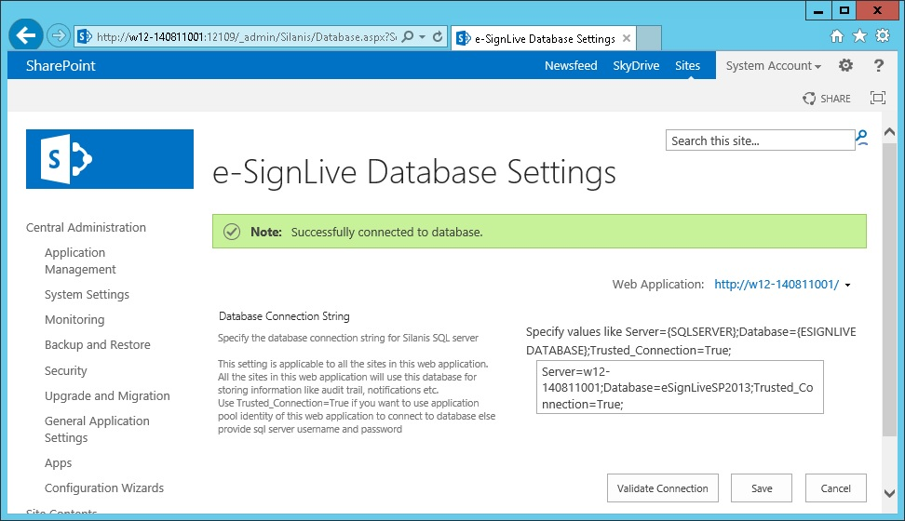Expand the address bar search dropdown arrow
This screenshot has height=521, width=905.
(423, 37)
